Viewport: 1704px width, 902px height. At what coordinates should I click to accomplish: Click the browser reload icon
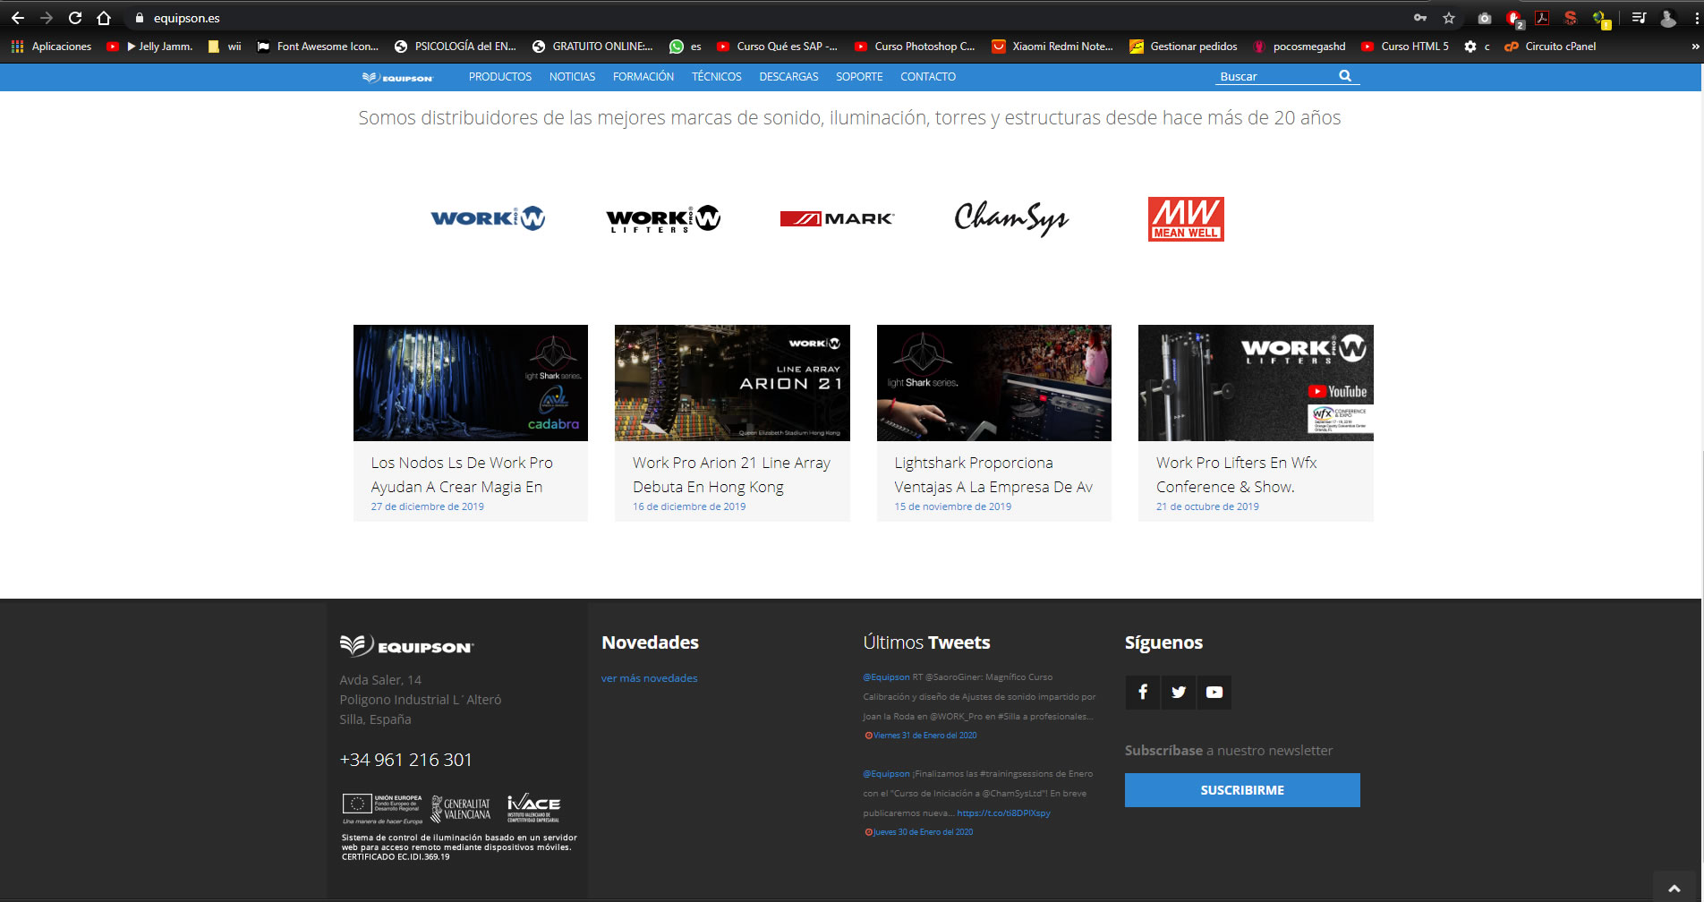[75, 18]
